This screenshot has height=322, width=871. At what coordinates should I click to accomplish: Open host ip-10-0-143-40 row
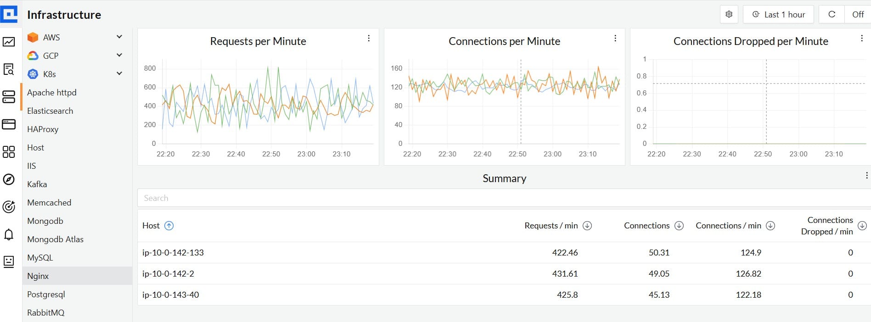pyautogui.click(x=504, y=294)
